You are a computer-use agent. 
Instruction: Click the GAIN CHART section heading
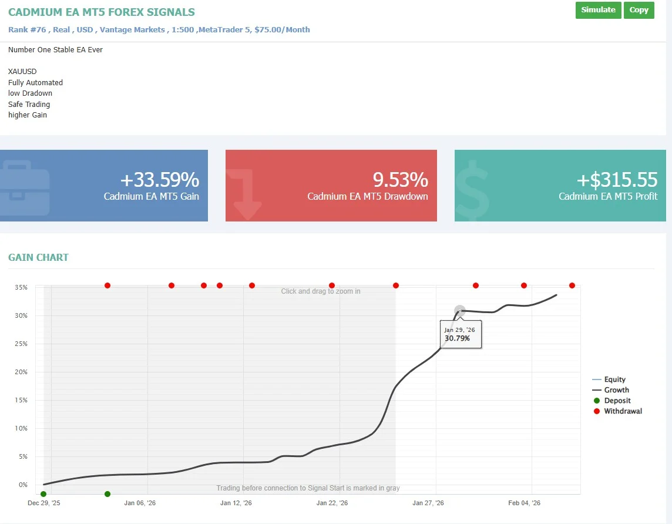click(38, 257)
